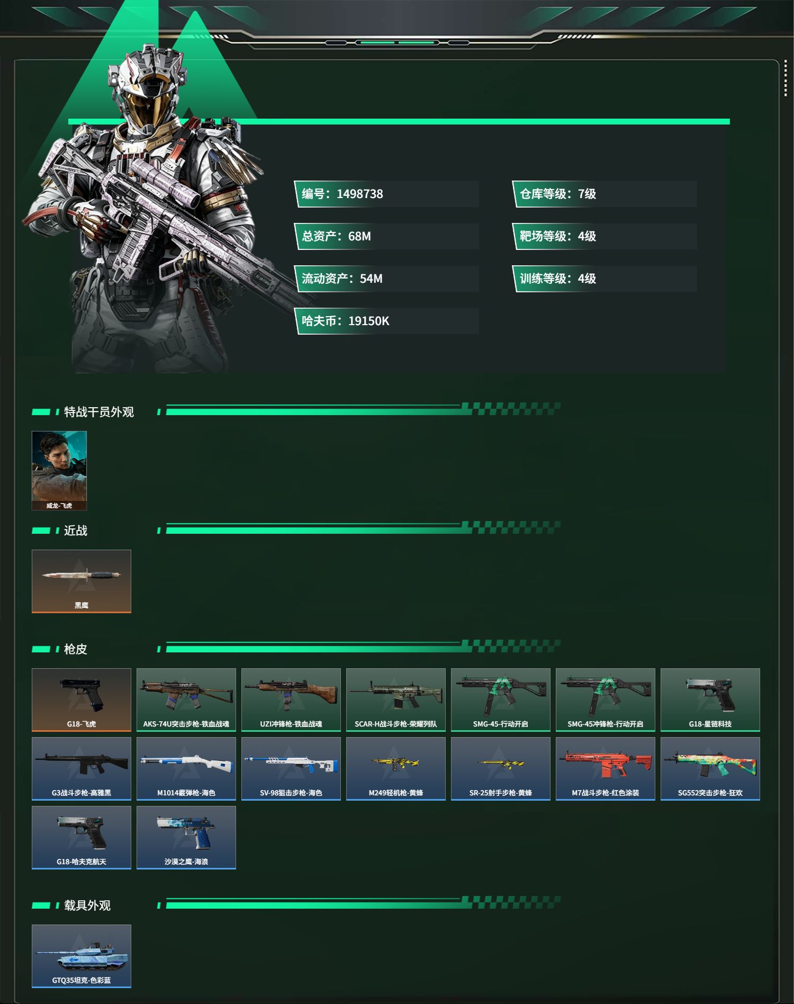The width and height of the screenshot is (794, 1004).
Task: Click the 威龙-飞虎 operator skin card
Action: click(x=59, y=471)
